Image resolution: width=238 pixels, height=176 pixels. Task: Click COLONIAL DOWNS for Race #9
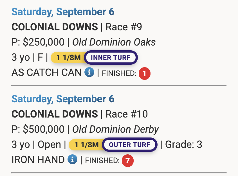tap(55, 27)
